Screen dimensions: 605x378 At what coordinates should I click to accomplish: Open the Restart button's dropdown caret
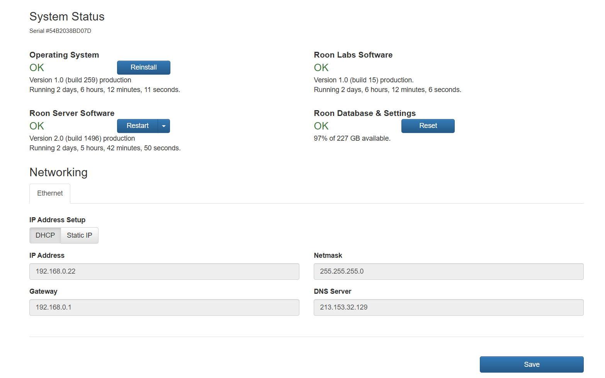[164, 126]
